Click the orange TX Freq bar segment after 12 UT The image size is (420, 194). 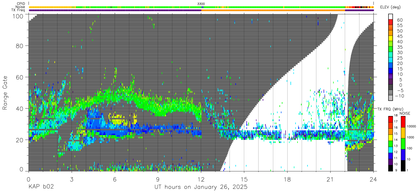pyautogui.click(x=273, y=10)
